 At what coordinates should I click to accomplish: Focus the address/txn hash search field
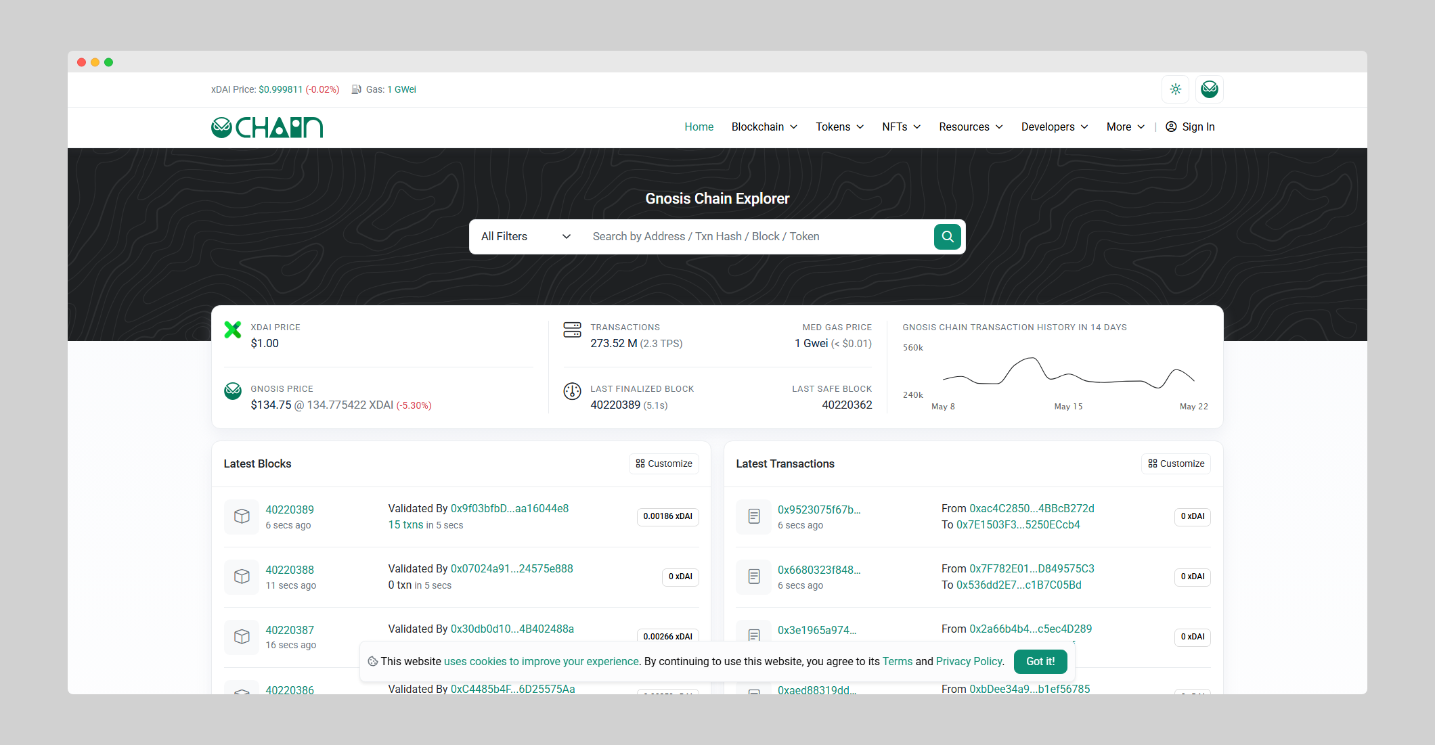pyautogui.click(x=758, y=236)
